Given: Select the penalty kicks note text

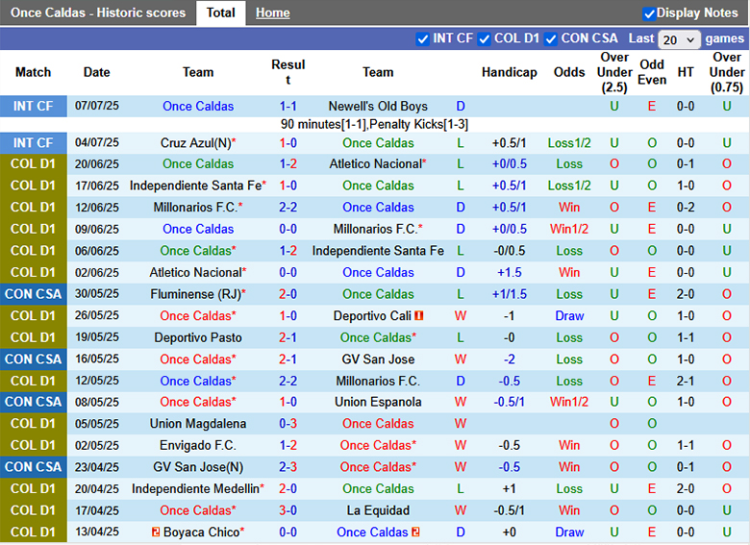Looking at the screenshot, I should [x=375, y=125].
